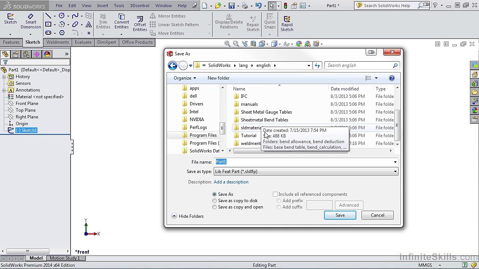Switch to the Features tab
This screenshot has width=479, height=269.
point(11,42)
